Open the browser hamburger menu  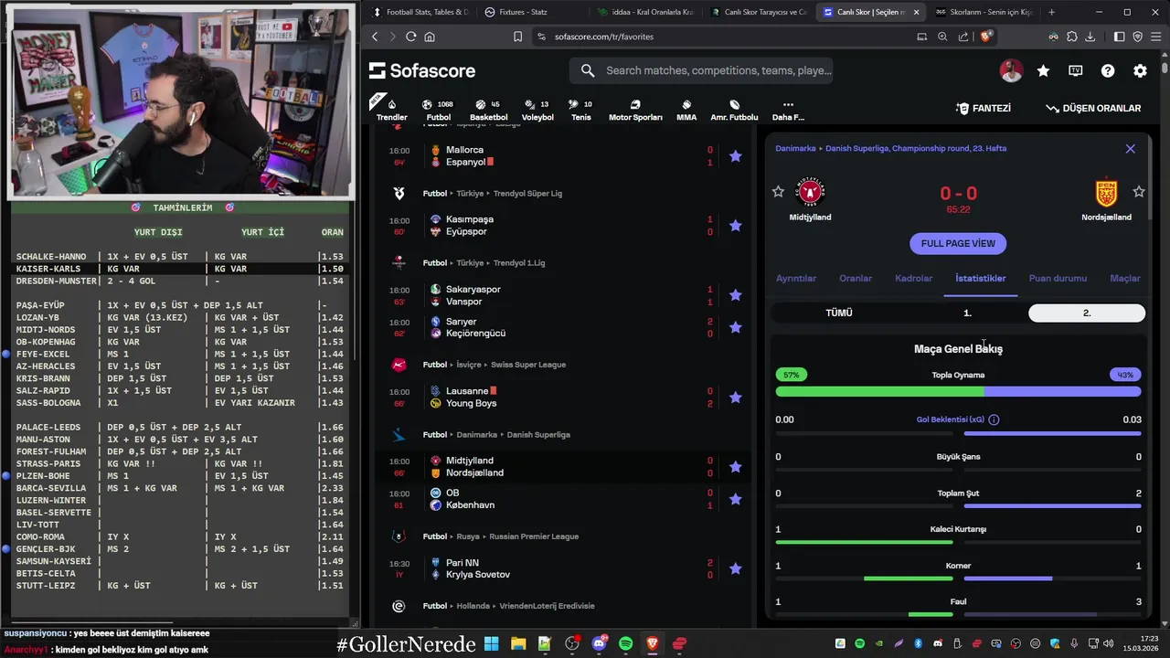point(1155,37)
